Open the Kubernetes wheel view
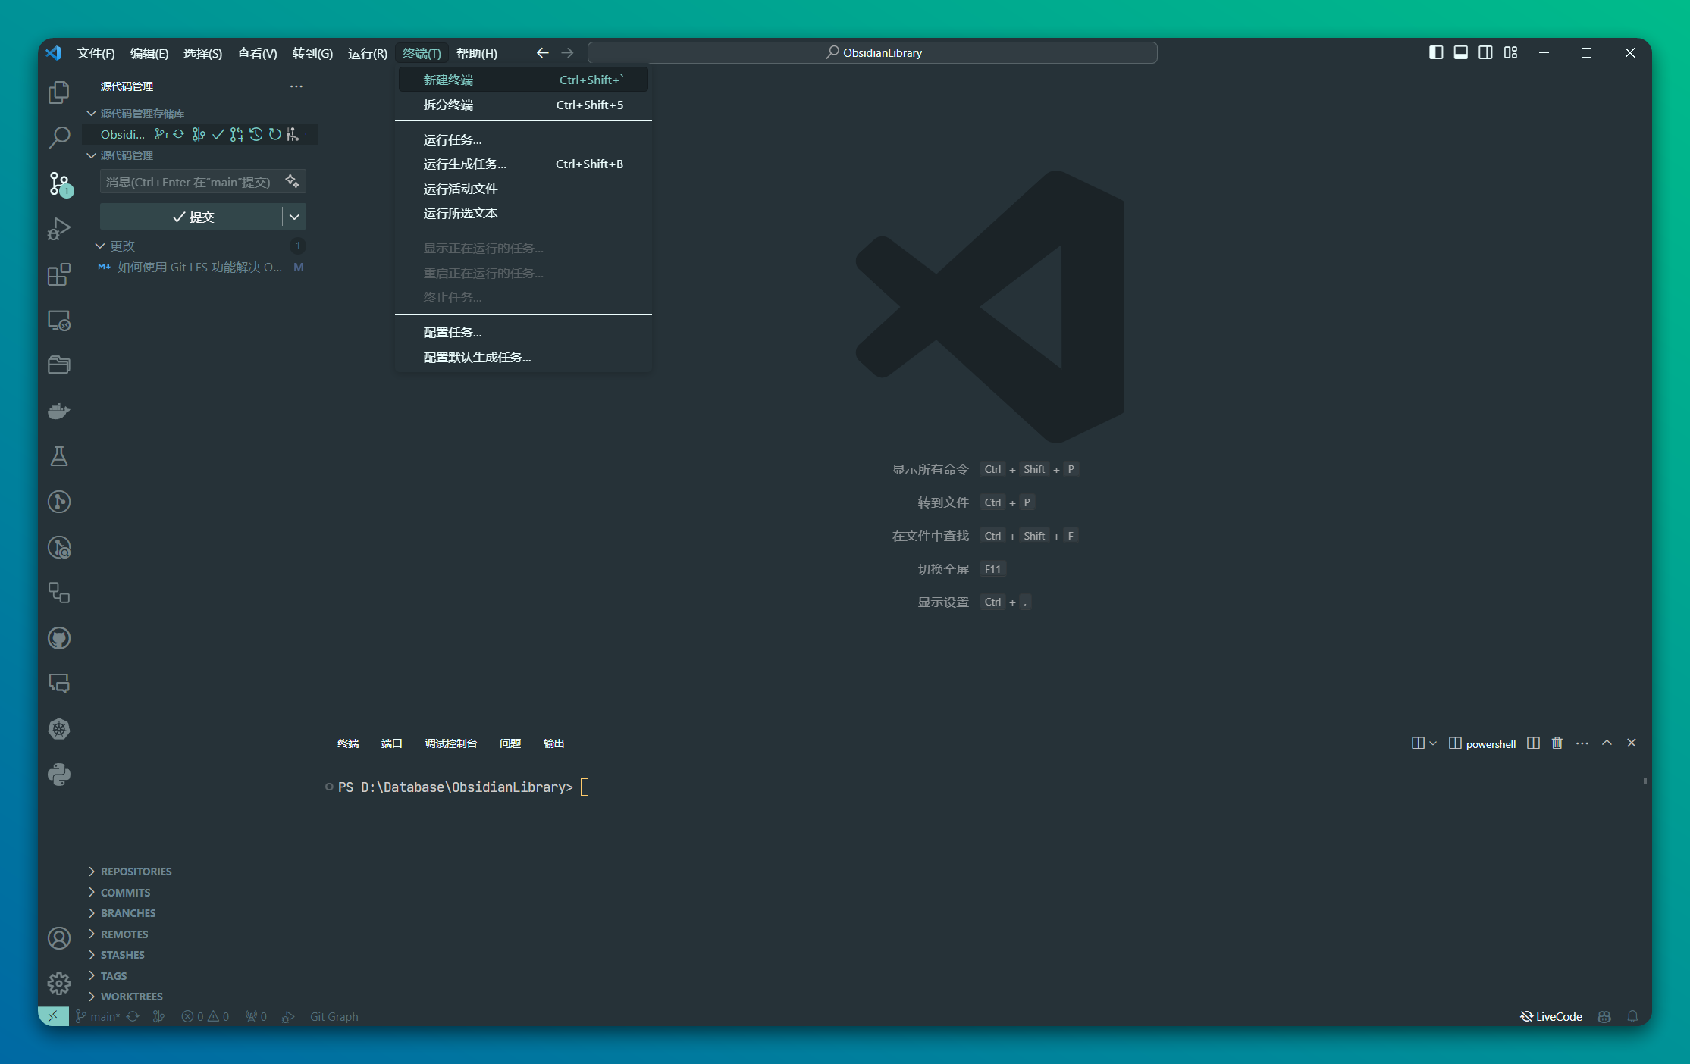The height and width of the screenshot is (1064, 1690). pos(59,729)
